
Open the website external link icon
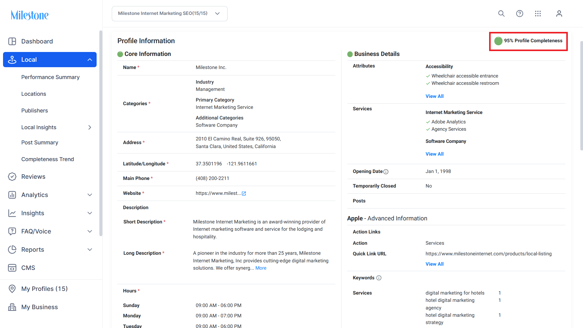click(x=244, y=193)
